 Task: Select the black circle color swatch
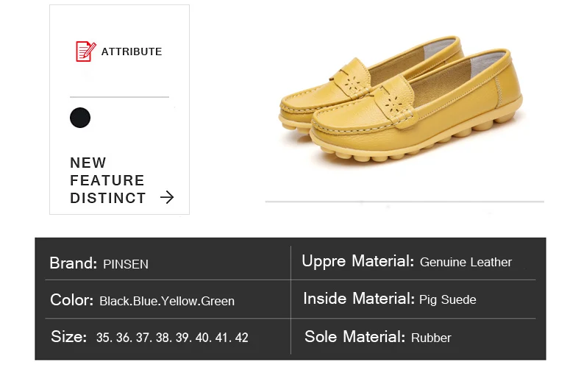pos(80,118)
